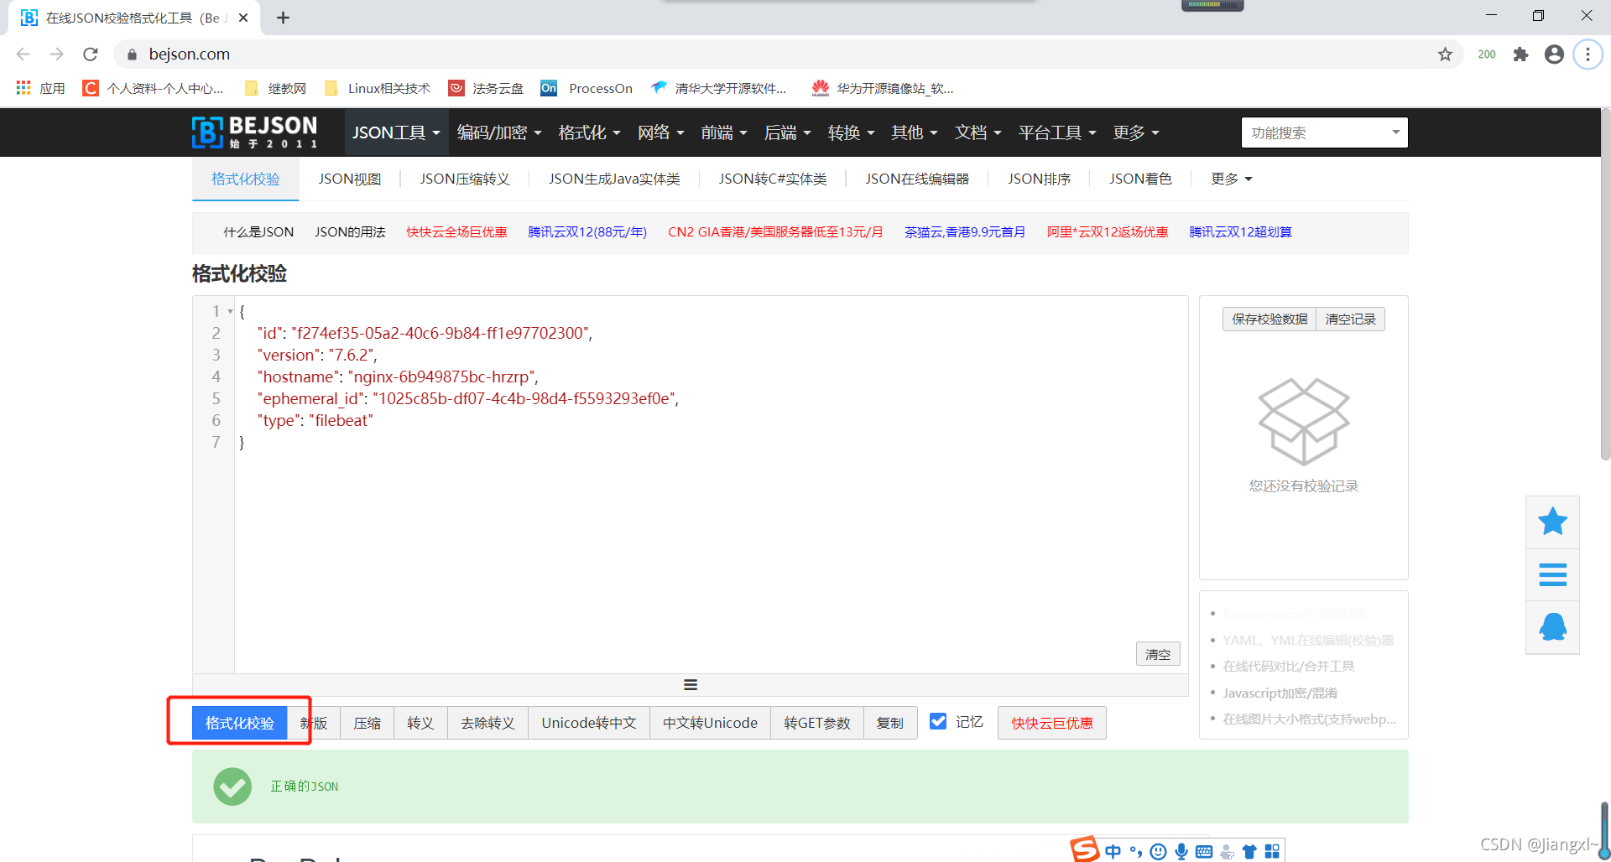1611x862 pixels.
Task: Click the 复制 button
Action: point(890,723)
